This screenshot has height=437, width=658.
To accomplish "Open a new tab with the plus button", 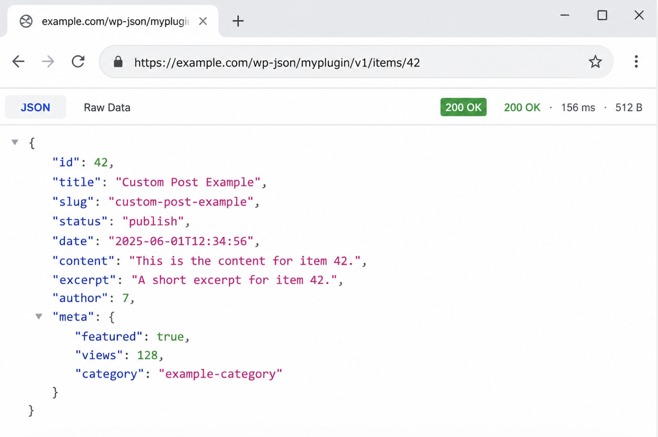I will 238,21.
